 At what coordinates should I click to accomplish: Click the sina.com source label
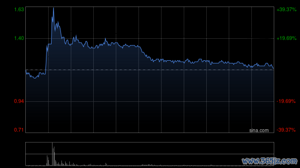(259, 131)
